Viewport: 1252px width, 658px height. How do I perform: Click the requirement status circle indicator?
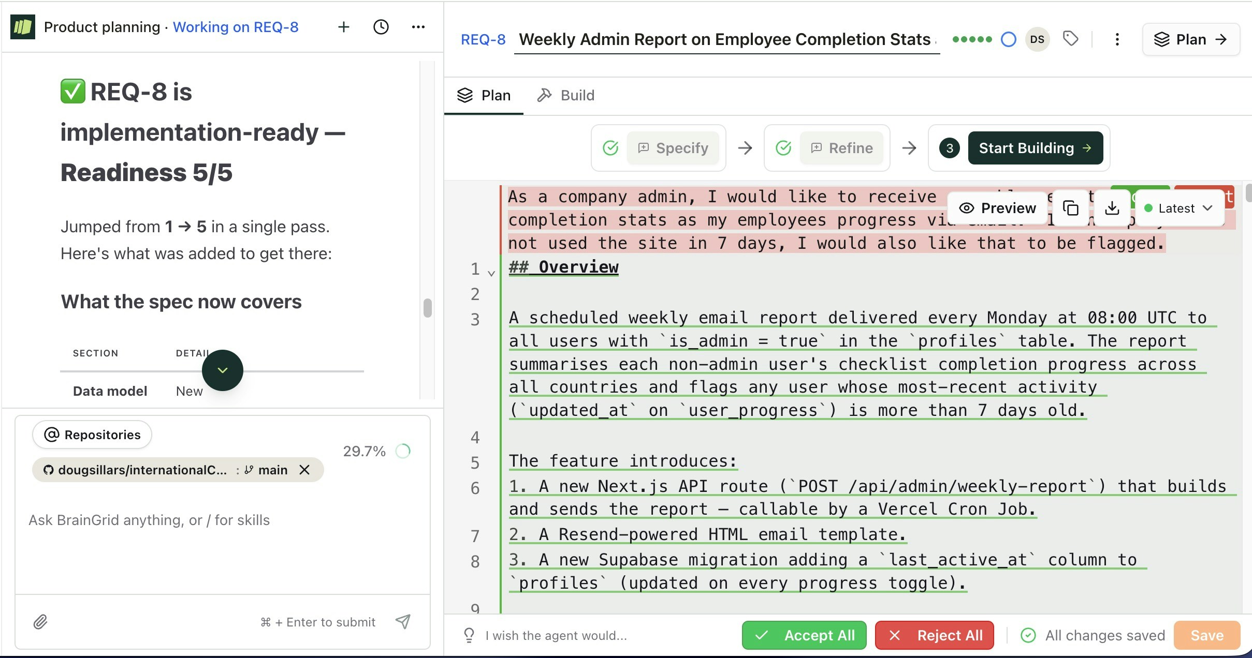pos(1008,39)
